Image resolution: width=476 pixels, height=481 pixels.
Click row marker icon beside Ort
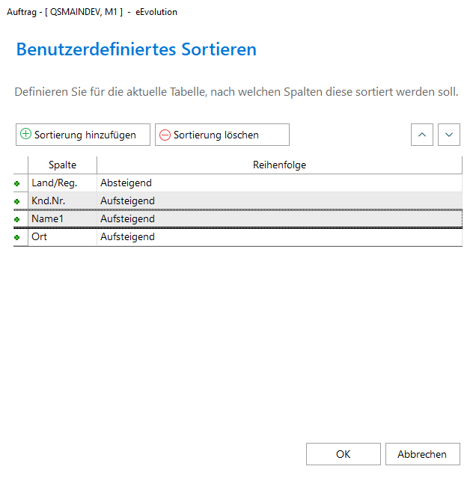tap(17, 237)
